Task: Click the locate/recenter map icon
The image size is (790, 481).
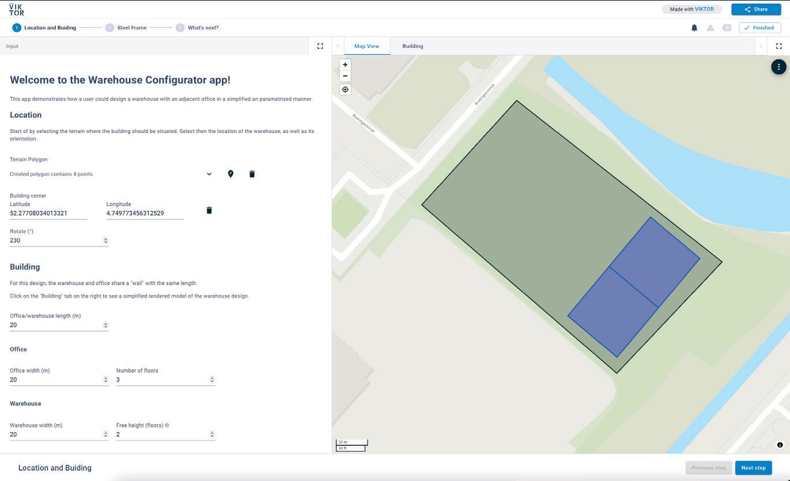Action: 345,89
